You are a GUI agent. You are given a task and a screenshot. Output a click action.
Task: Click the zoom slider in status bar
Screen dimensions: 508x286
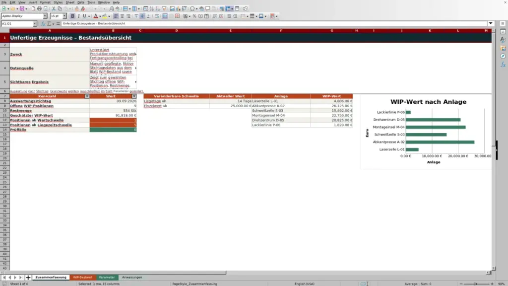(476, 284)
